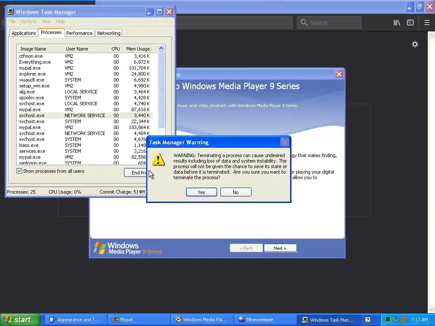Switch to Windows Media Player taskbar button
The width and height of the screenshot is (435, 326).
pyautogui.click(x=202, y=320)
